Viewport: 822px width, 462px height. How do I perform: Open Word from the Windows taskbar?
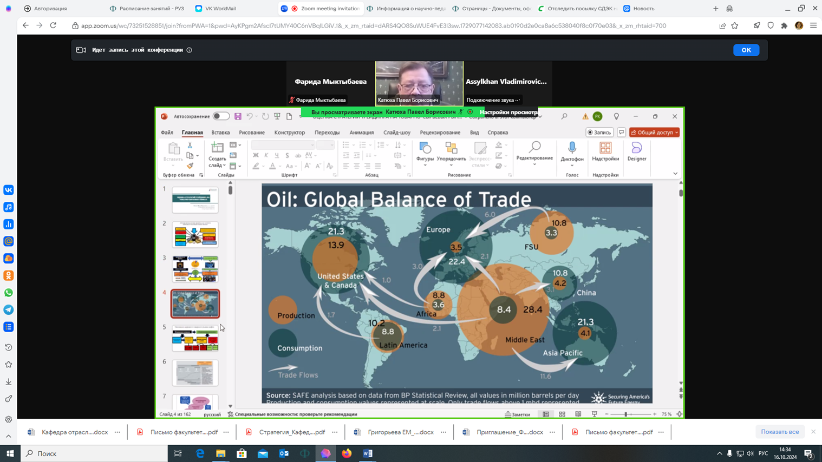click(x=368, y=453)
